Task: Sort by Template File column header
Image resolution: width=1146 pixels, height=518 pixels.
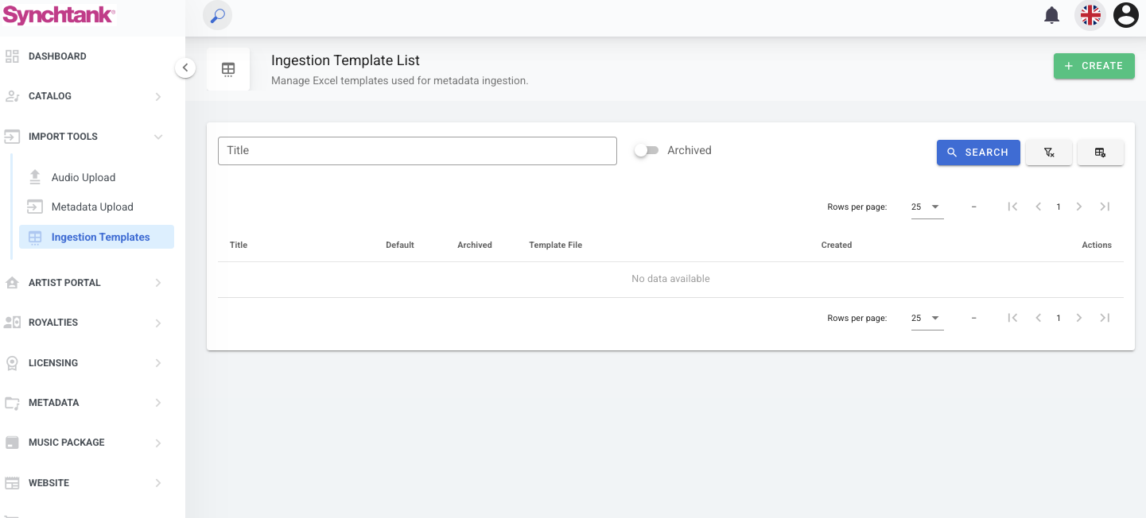Action: (x=555, y=245)
